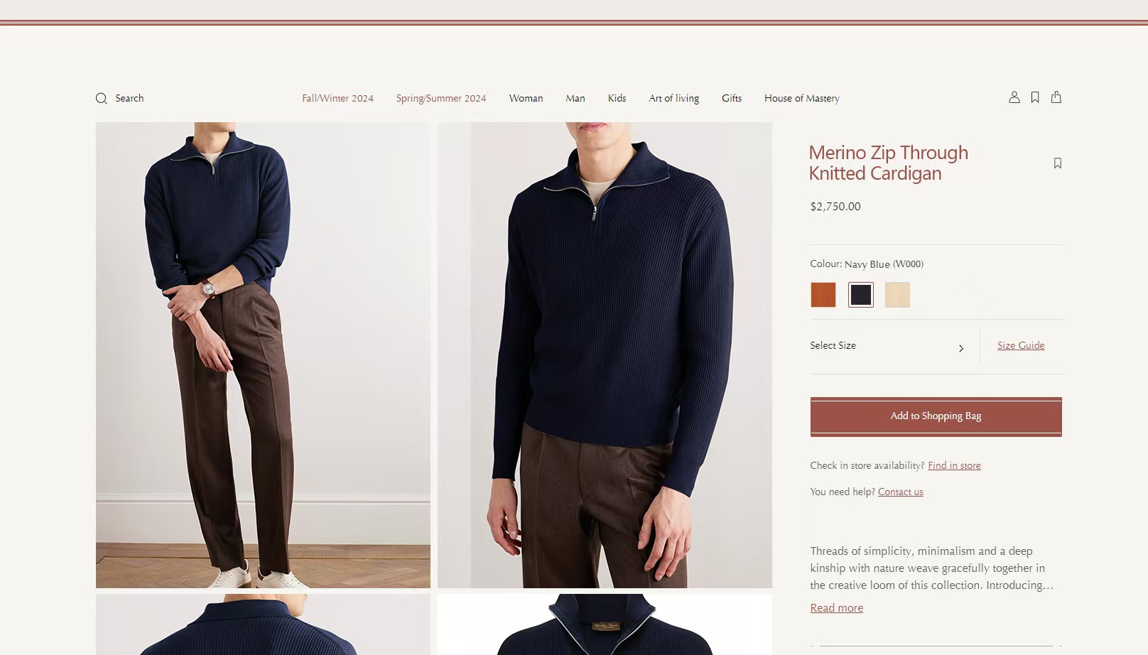Image resolution: width=1148 pixels, height=655 pixels.
Task: Go to Woman category
Action: tap(526, 99)
